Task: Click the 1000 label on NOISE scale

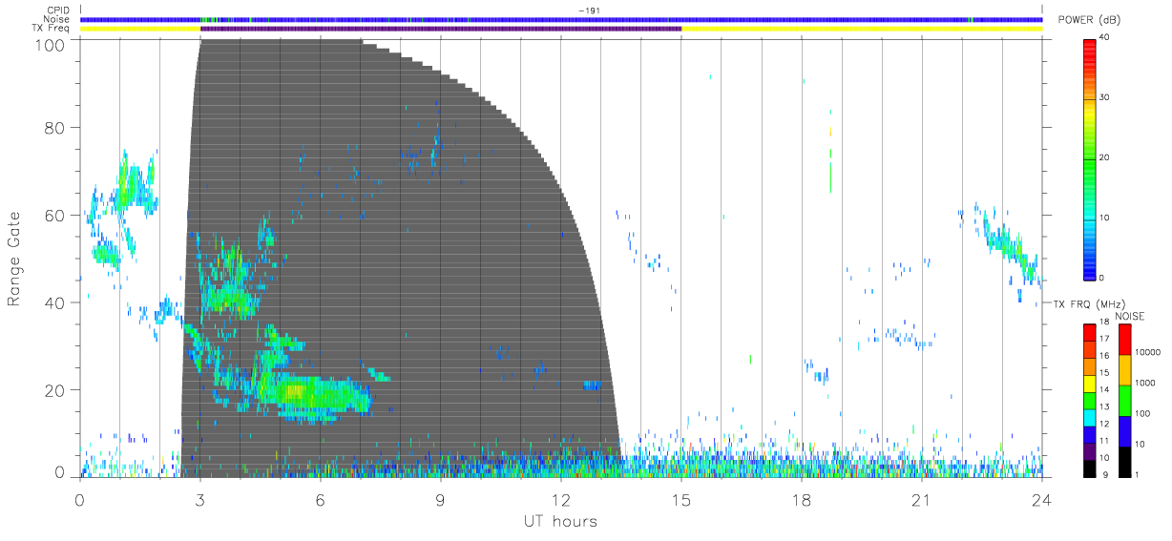Action: [x=1145, y=384]
